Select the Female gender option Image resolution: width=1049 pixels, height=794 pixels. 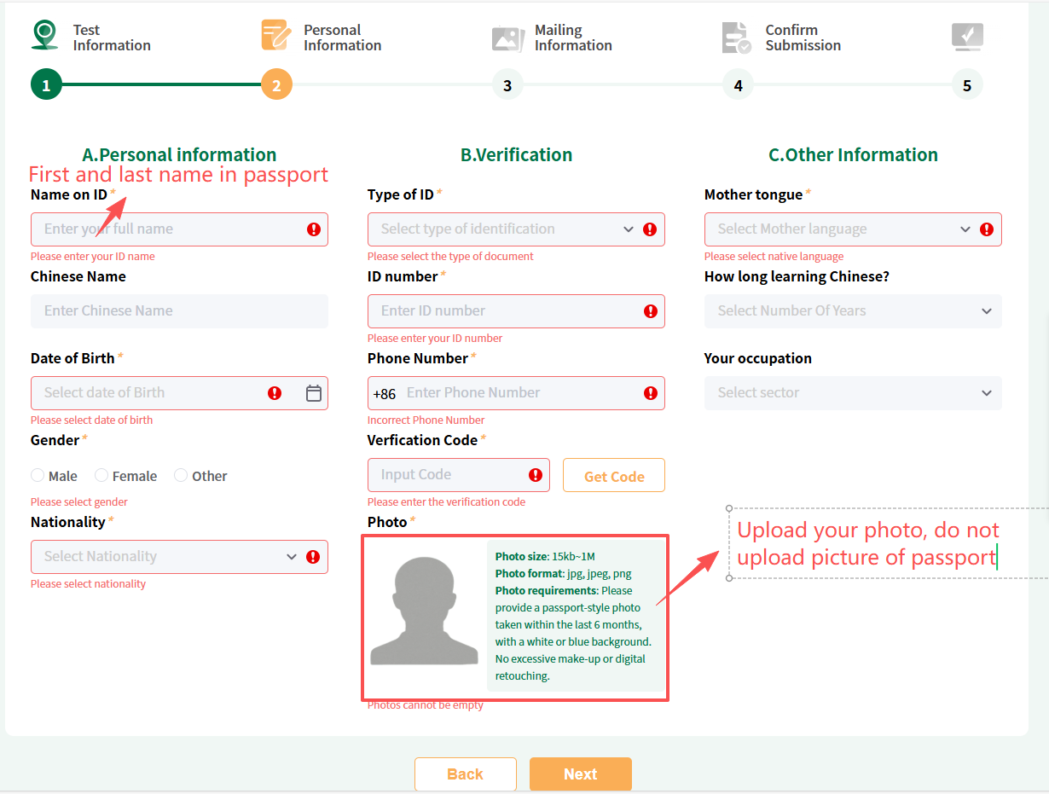tap(102, 476)
